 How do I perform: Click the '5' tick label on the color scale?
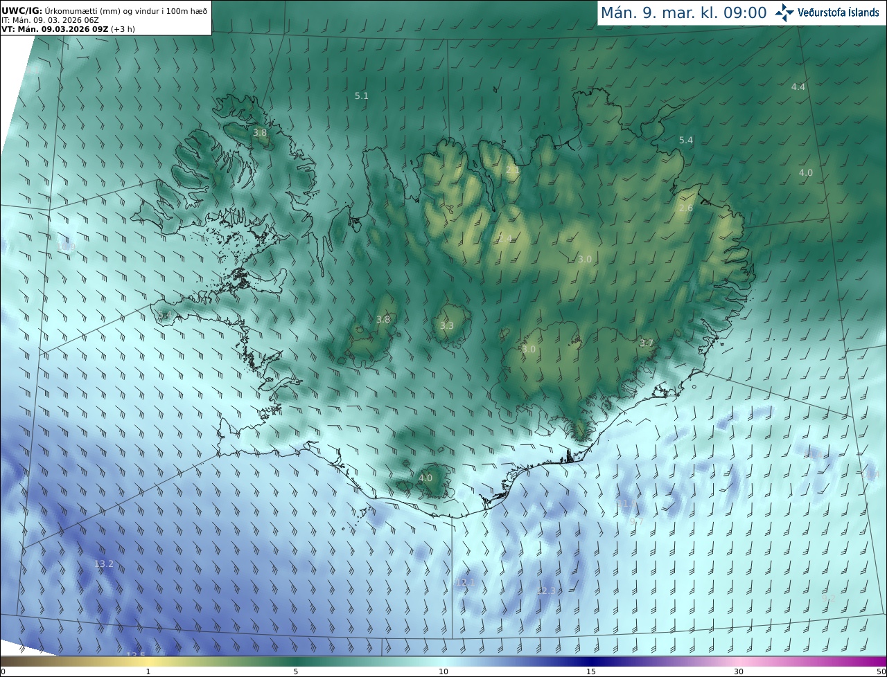coord(296,671)
